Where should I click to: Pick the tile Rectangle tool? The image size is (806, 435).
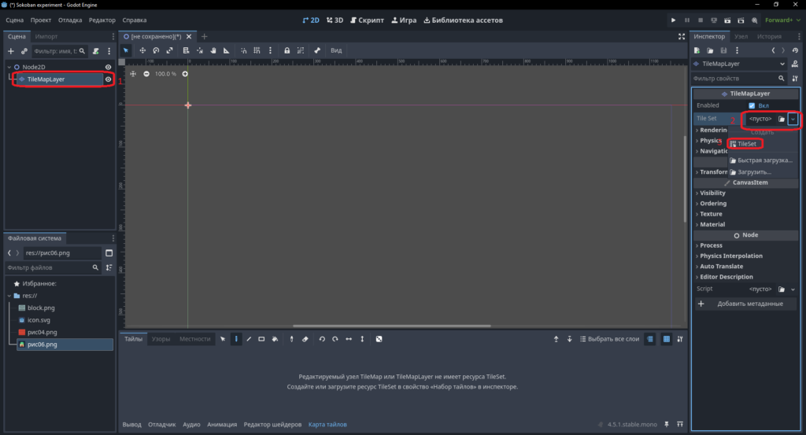(x=261, y=339)
